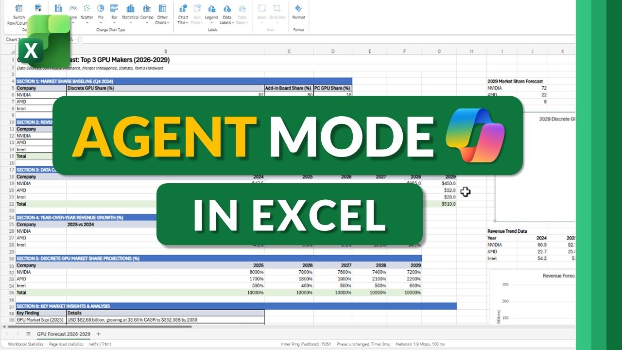Click '2200%' AMD 2029 share cell
The width and height of the screenshot is (622, 350).
click(404, 279)
